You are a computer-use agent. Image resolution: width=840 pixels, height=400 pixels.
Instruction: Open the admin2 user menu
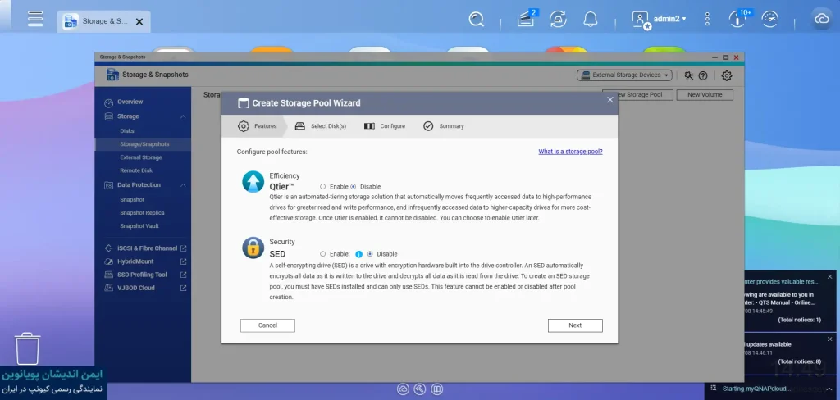click(659, 20)
